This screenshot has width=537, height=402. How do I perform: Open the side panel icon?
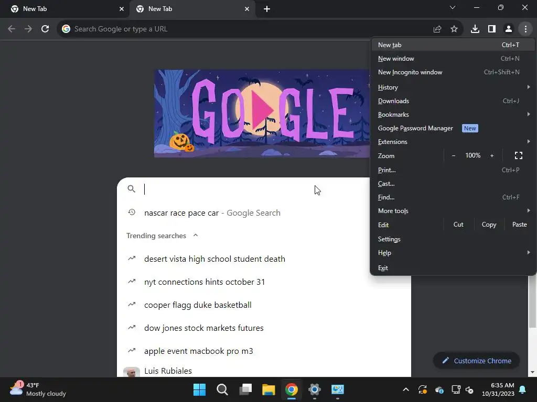[x=492, y=29]
